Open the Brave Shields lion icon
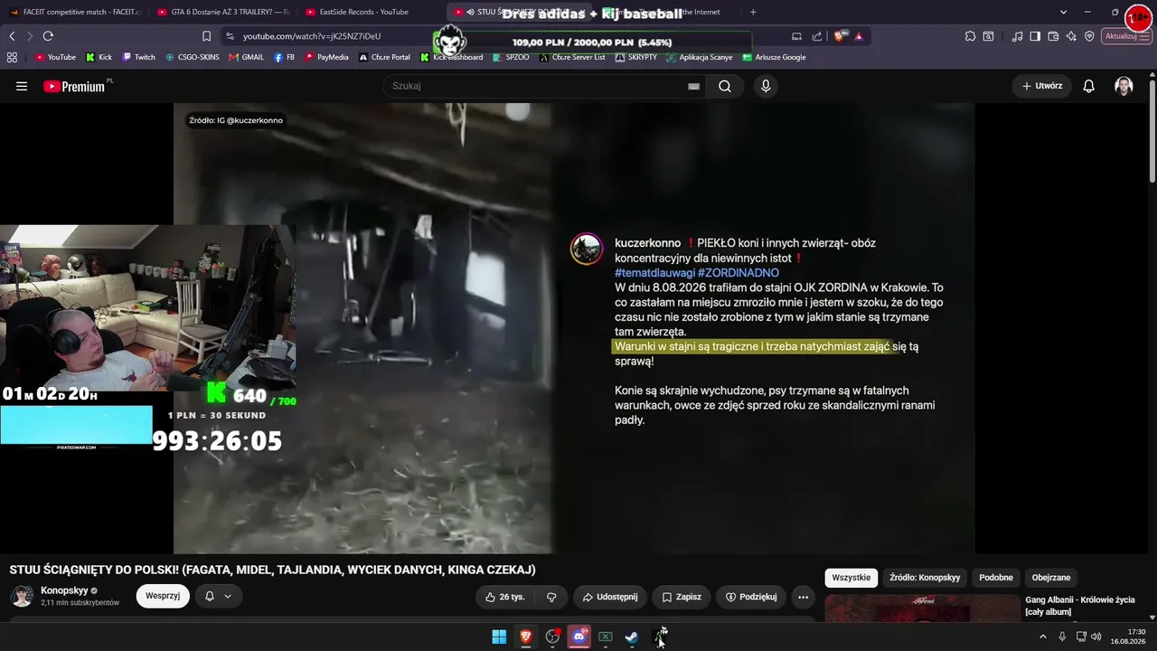This screenshot has height=651, width=1157. pos(840,36)
